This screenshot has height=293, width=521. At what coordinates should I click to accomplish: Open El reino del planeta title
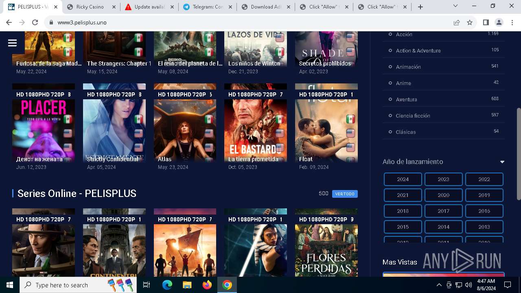[190, 63]
